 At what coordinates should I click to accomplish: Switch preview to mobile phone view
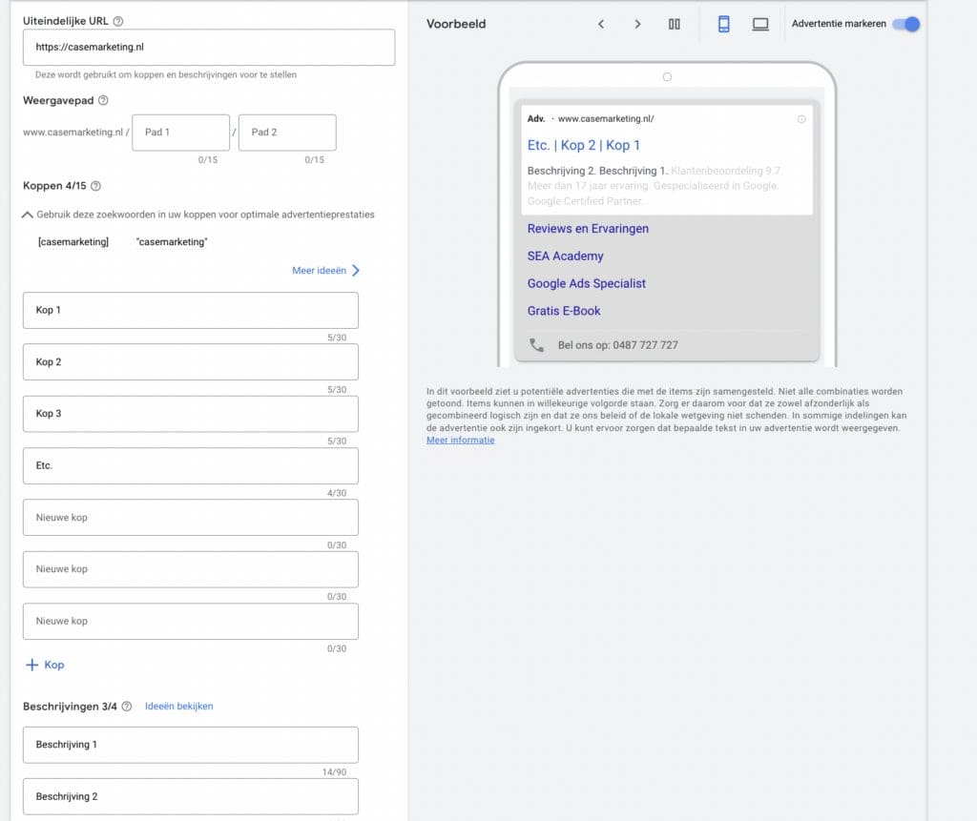[x=723, y=24]
